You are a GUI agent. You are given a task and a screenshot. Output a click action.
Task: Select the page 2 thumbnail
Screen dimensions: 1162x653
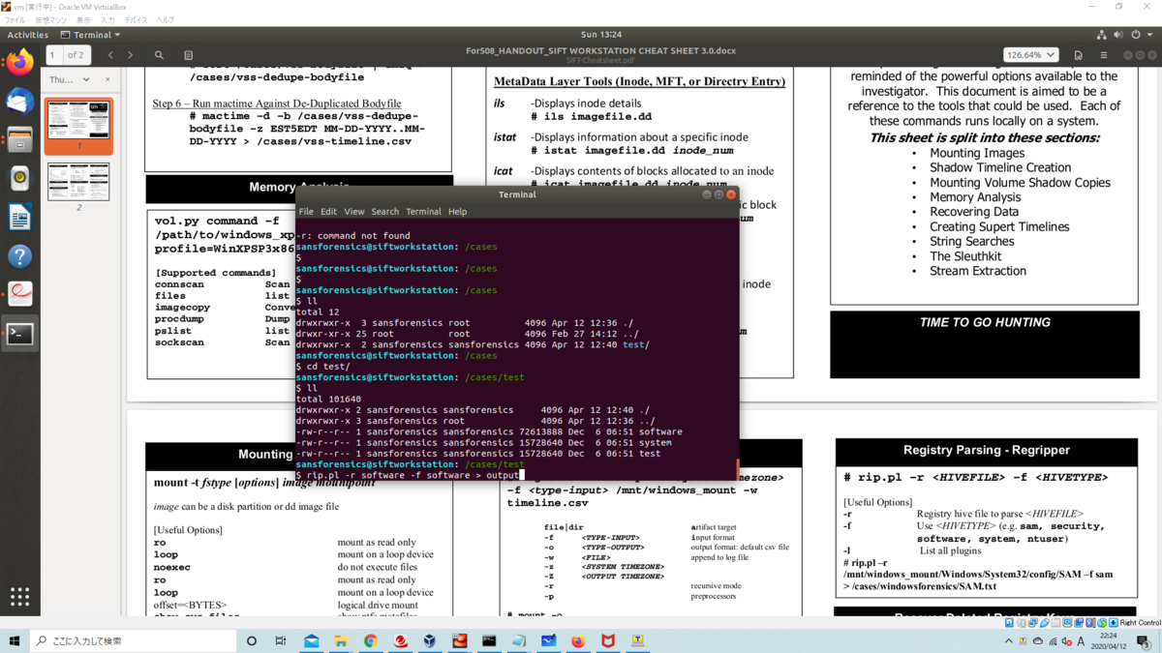click(x=78, y=181)
